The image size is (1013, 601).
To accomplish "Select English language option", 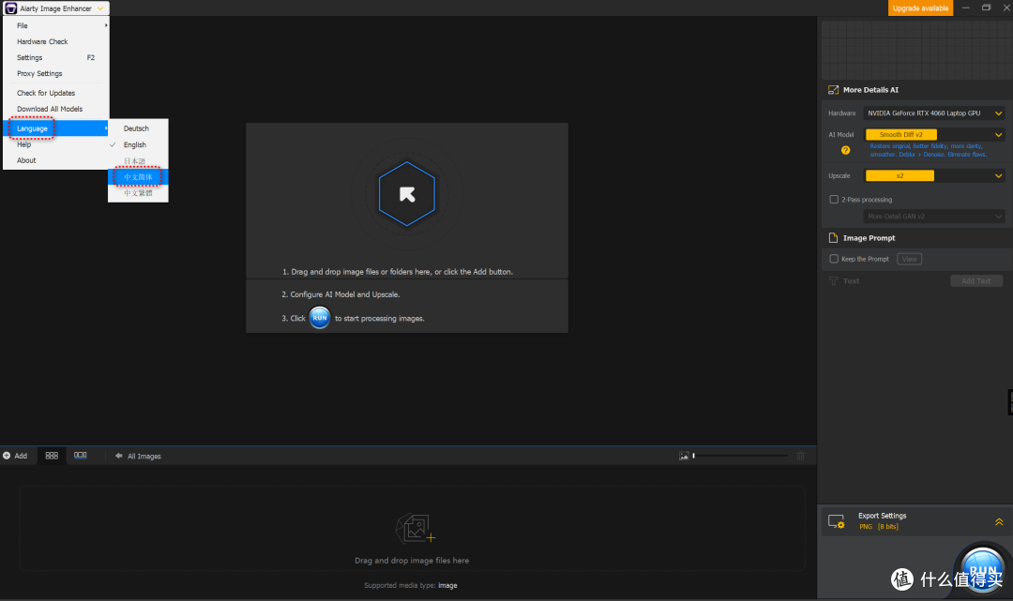I will (138, 144).
